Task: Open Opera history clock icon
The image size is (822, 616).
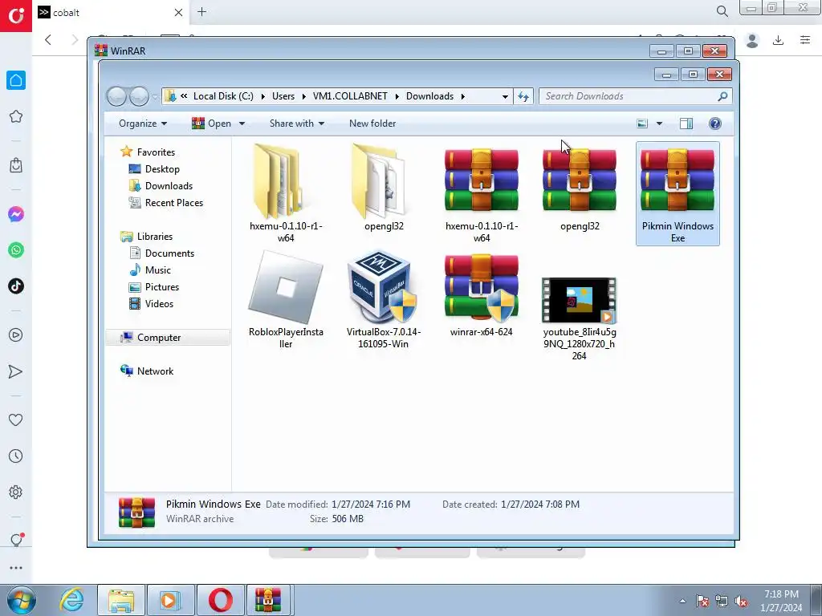Action: [16, 456]
